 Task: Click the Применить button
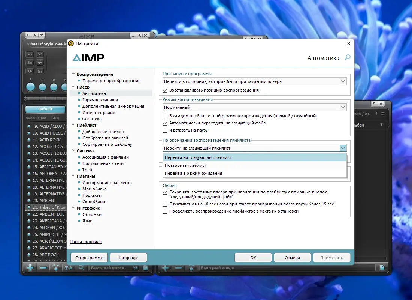click(331, 258)
